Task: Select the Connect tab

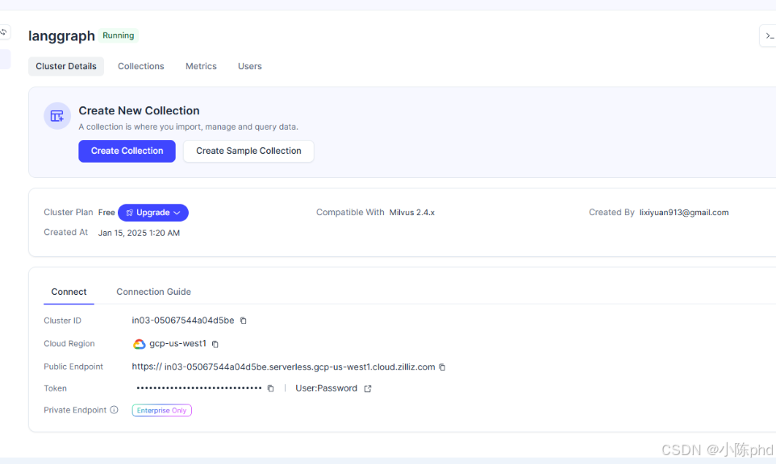Action: pos(69,292)
